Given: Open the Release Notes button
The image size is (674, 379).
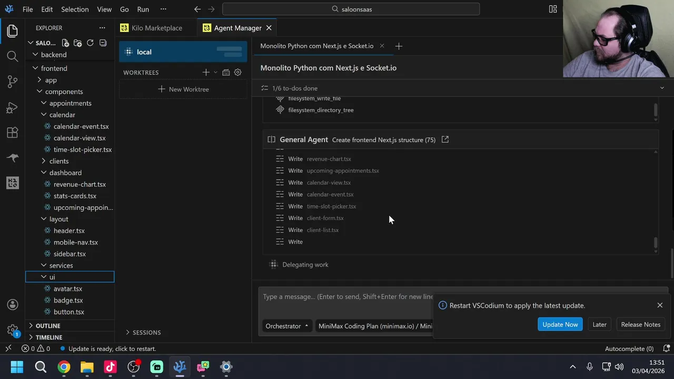Looking at the screenshot, I should (640, 324).
